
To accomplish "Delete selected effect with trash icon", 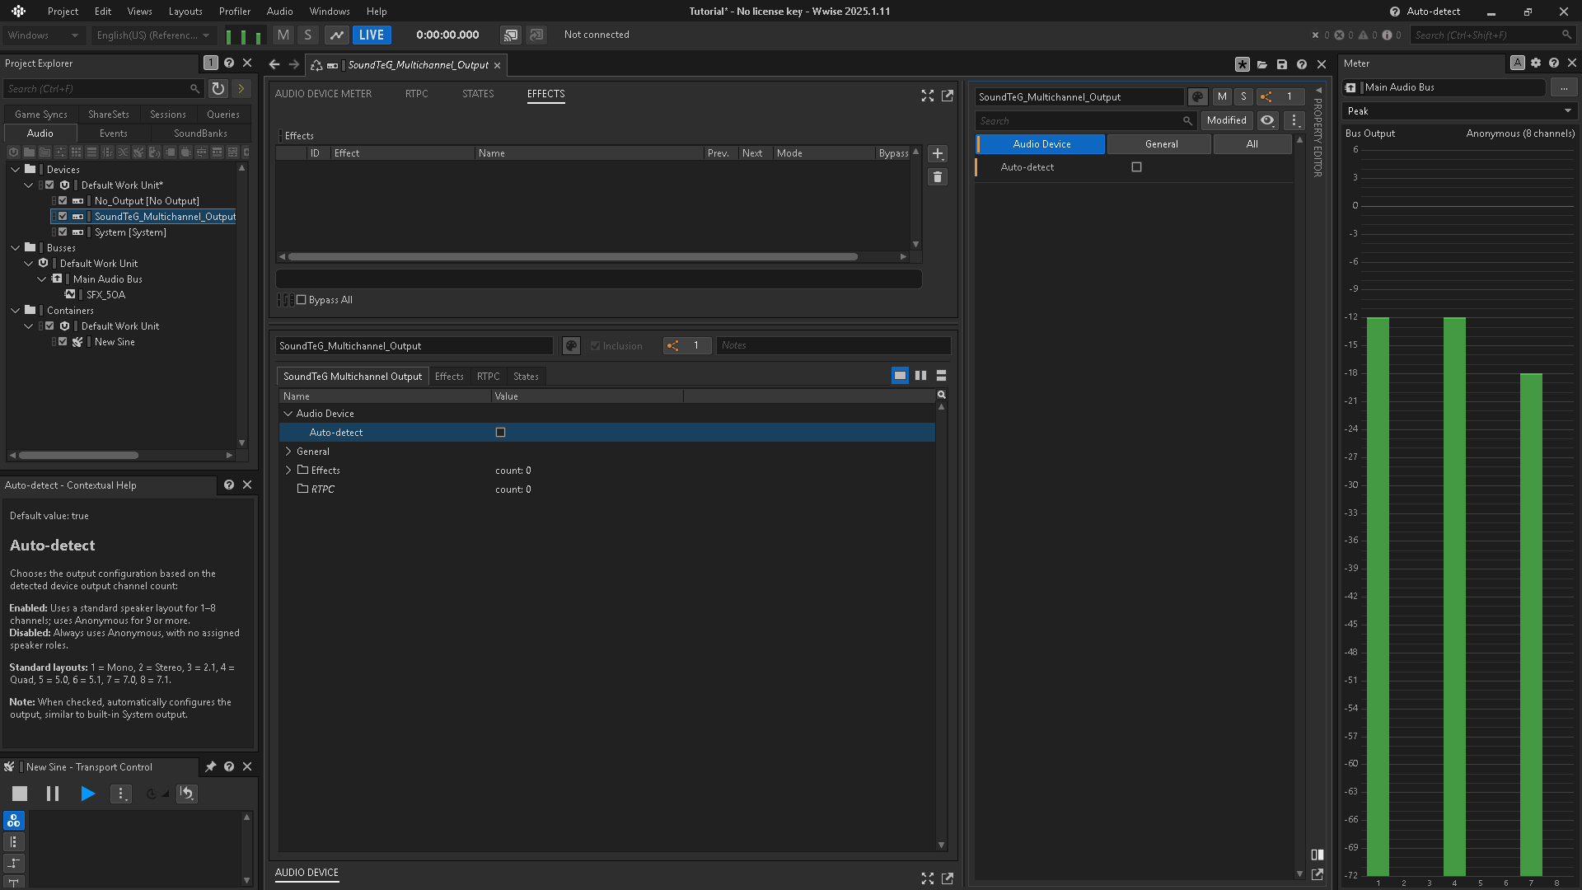I will [938, 177].
